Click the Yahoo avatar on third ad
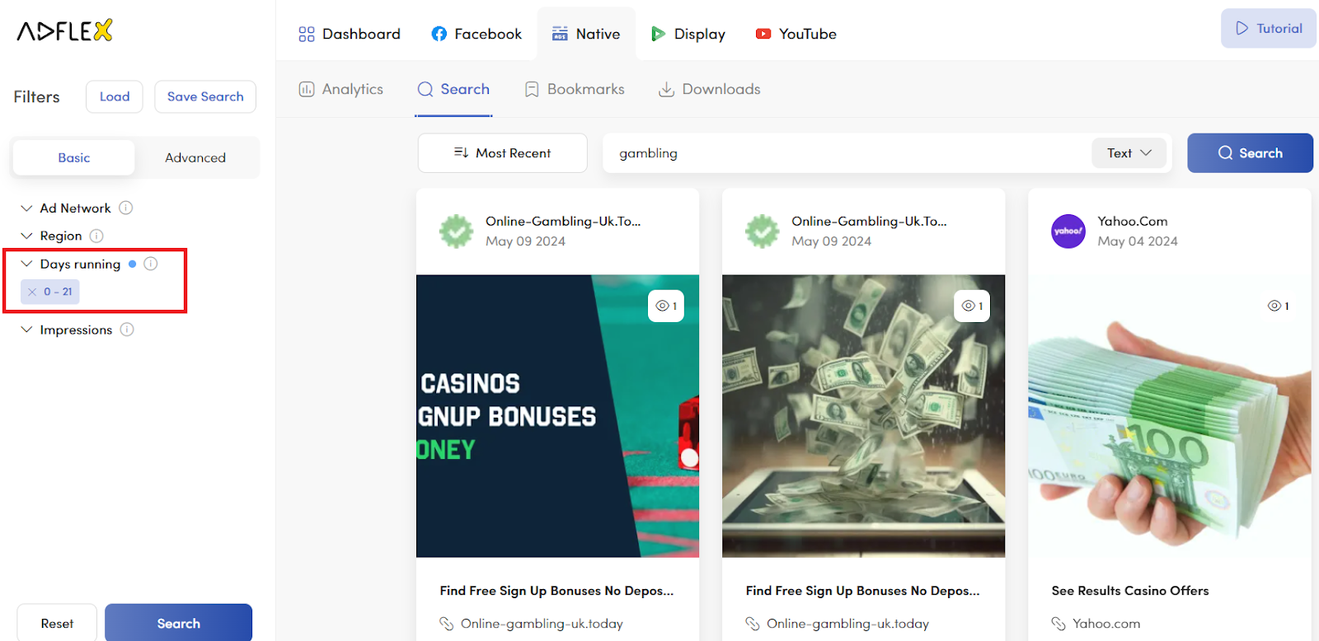This screenshot has height=641, width=1319. pyautogui.click(x=1068, y=232)
